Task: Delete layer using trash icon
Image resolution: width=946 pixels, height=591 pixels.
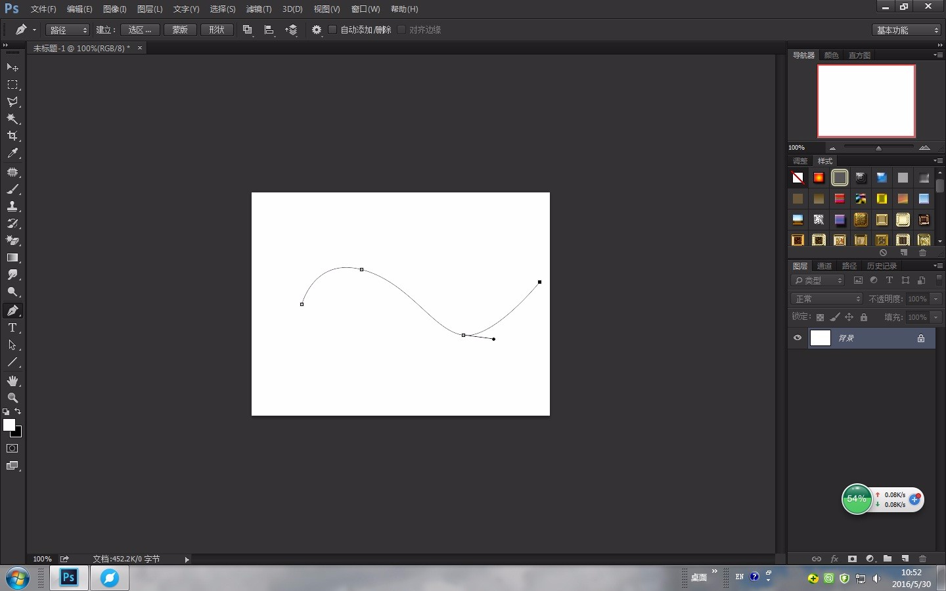Action: coord(922,559)
